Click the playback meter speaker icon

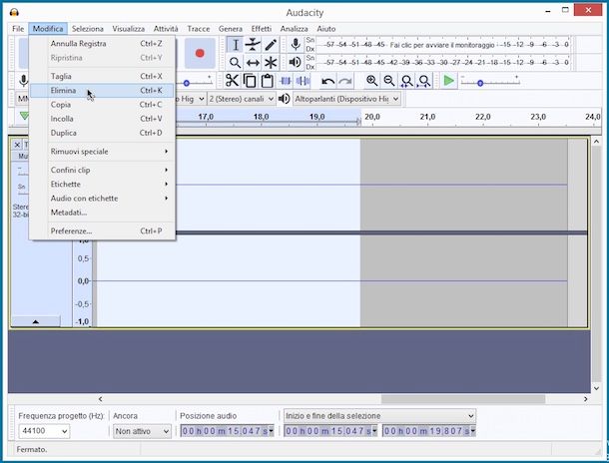296,62
